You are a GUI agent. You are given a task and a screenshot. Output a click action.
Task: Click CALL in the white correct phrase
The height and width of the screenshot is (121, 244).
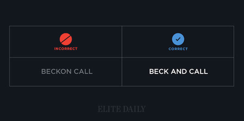click(x=198, y=71)
